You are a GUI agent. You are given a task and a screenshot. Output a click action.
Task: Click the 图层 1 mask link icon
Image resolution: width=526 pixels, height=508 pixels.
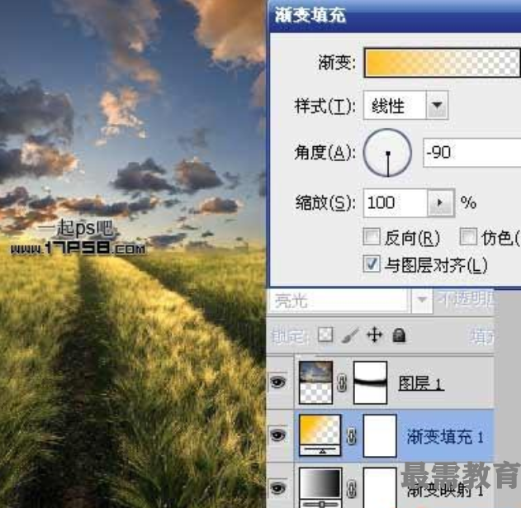tap(342, 383)
